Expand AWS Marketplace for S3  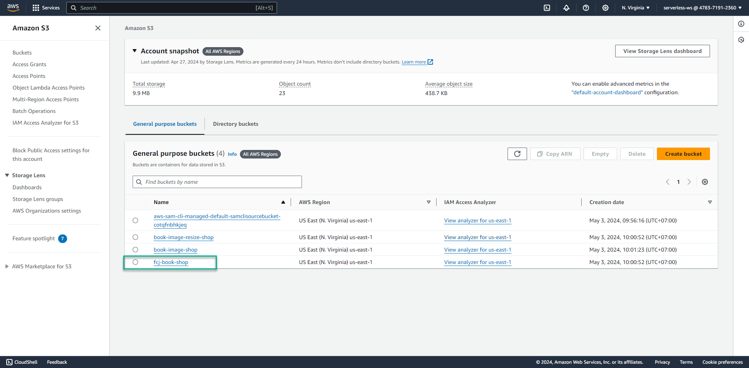tap(7, 266)
